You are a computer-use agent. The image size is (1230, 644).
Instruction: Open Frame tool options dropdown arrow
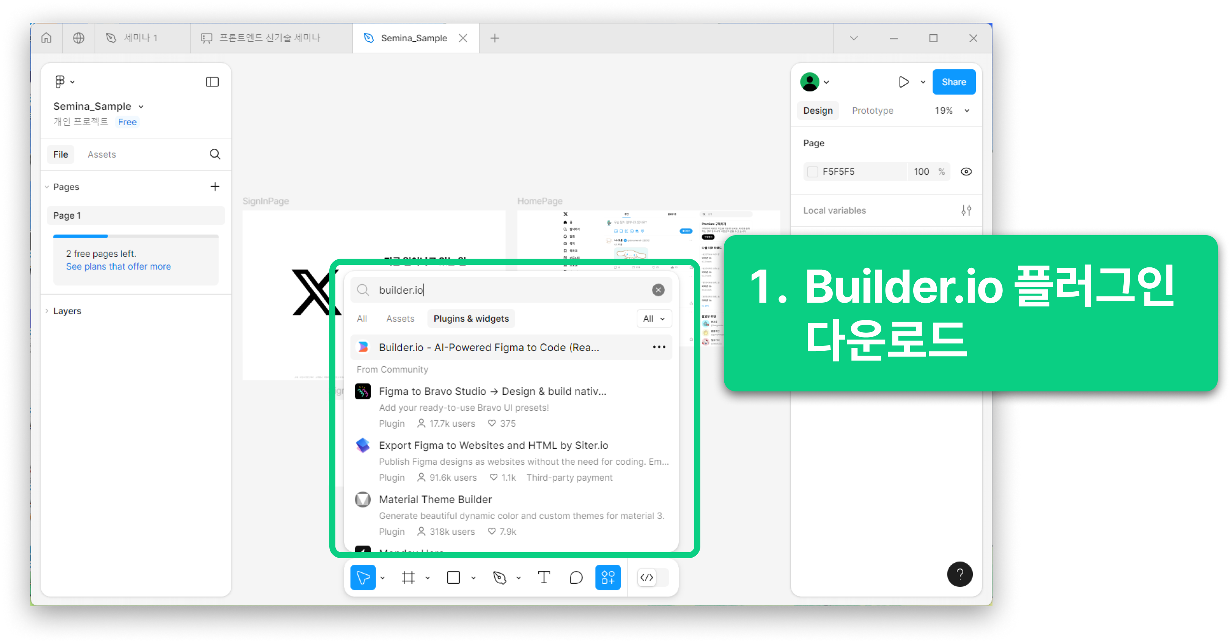pyautogui.click(x=427, y=578)
